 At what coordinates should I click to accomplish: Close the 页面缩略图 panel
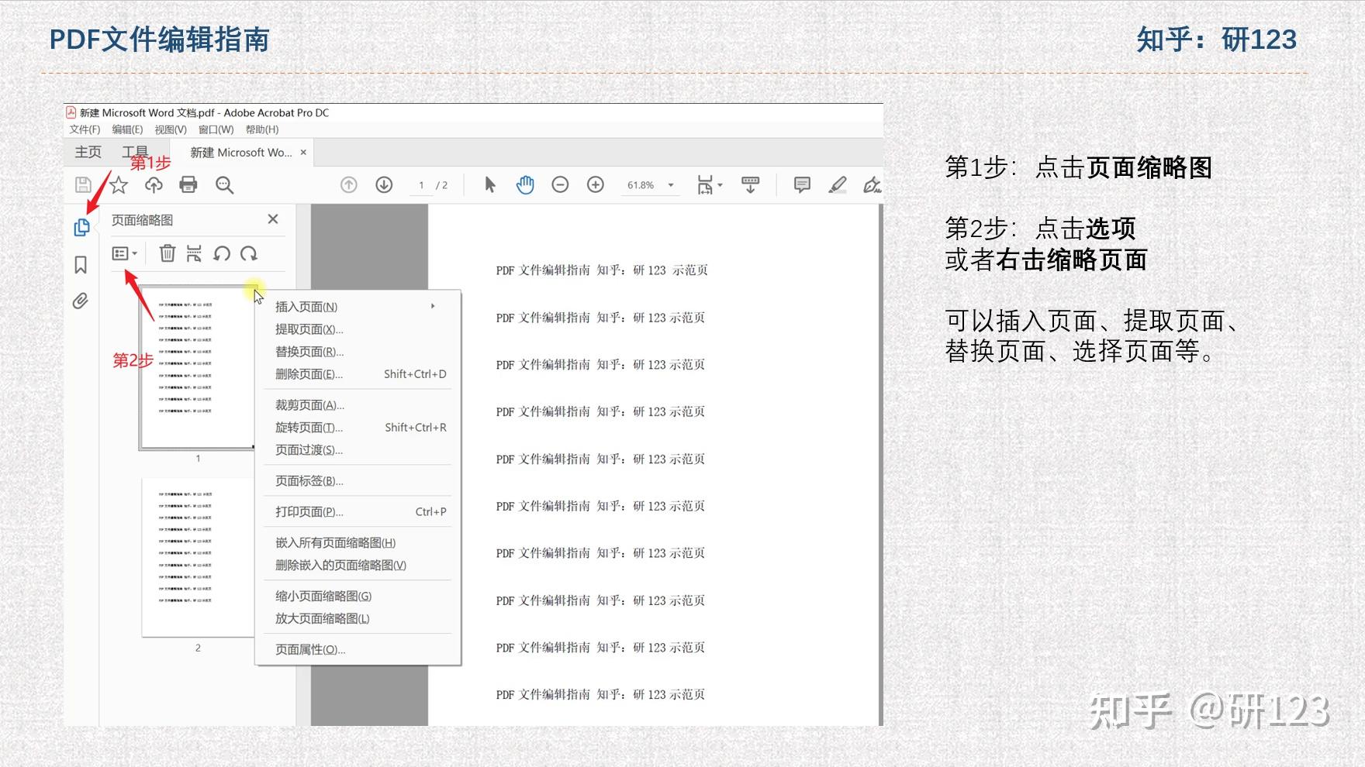point(273,219)
